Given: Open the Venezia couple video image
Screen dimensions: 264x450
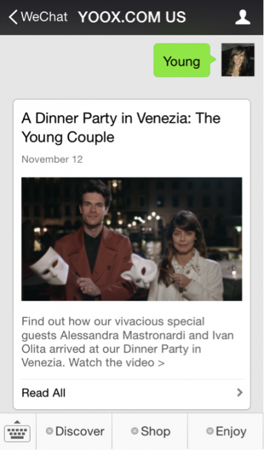Looking at the screenshot, I should 132,239.
